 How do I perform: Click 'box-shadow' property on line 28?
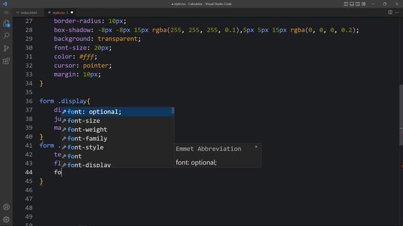pyautogui.click(x=72, y=30)
